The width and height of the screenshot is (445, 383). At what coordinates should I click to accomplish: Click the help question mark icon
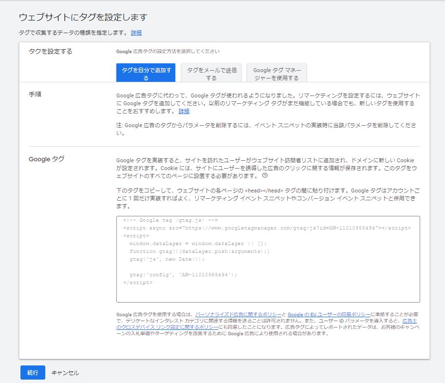click(x=264, y=175)
